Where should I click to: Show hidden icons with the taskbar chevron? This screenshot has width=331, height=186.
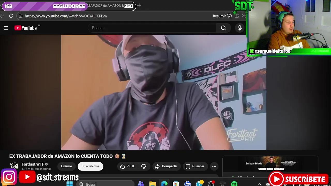pyautogui.click(x=260, y=184)
